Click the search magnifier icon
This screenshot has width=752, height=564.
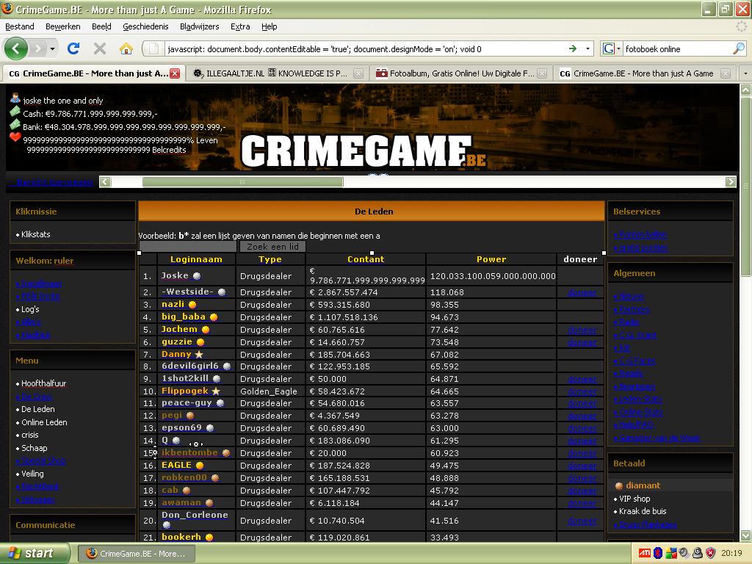point(739,48)
